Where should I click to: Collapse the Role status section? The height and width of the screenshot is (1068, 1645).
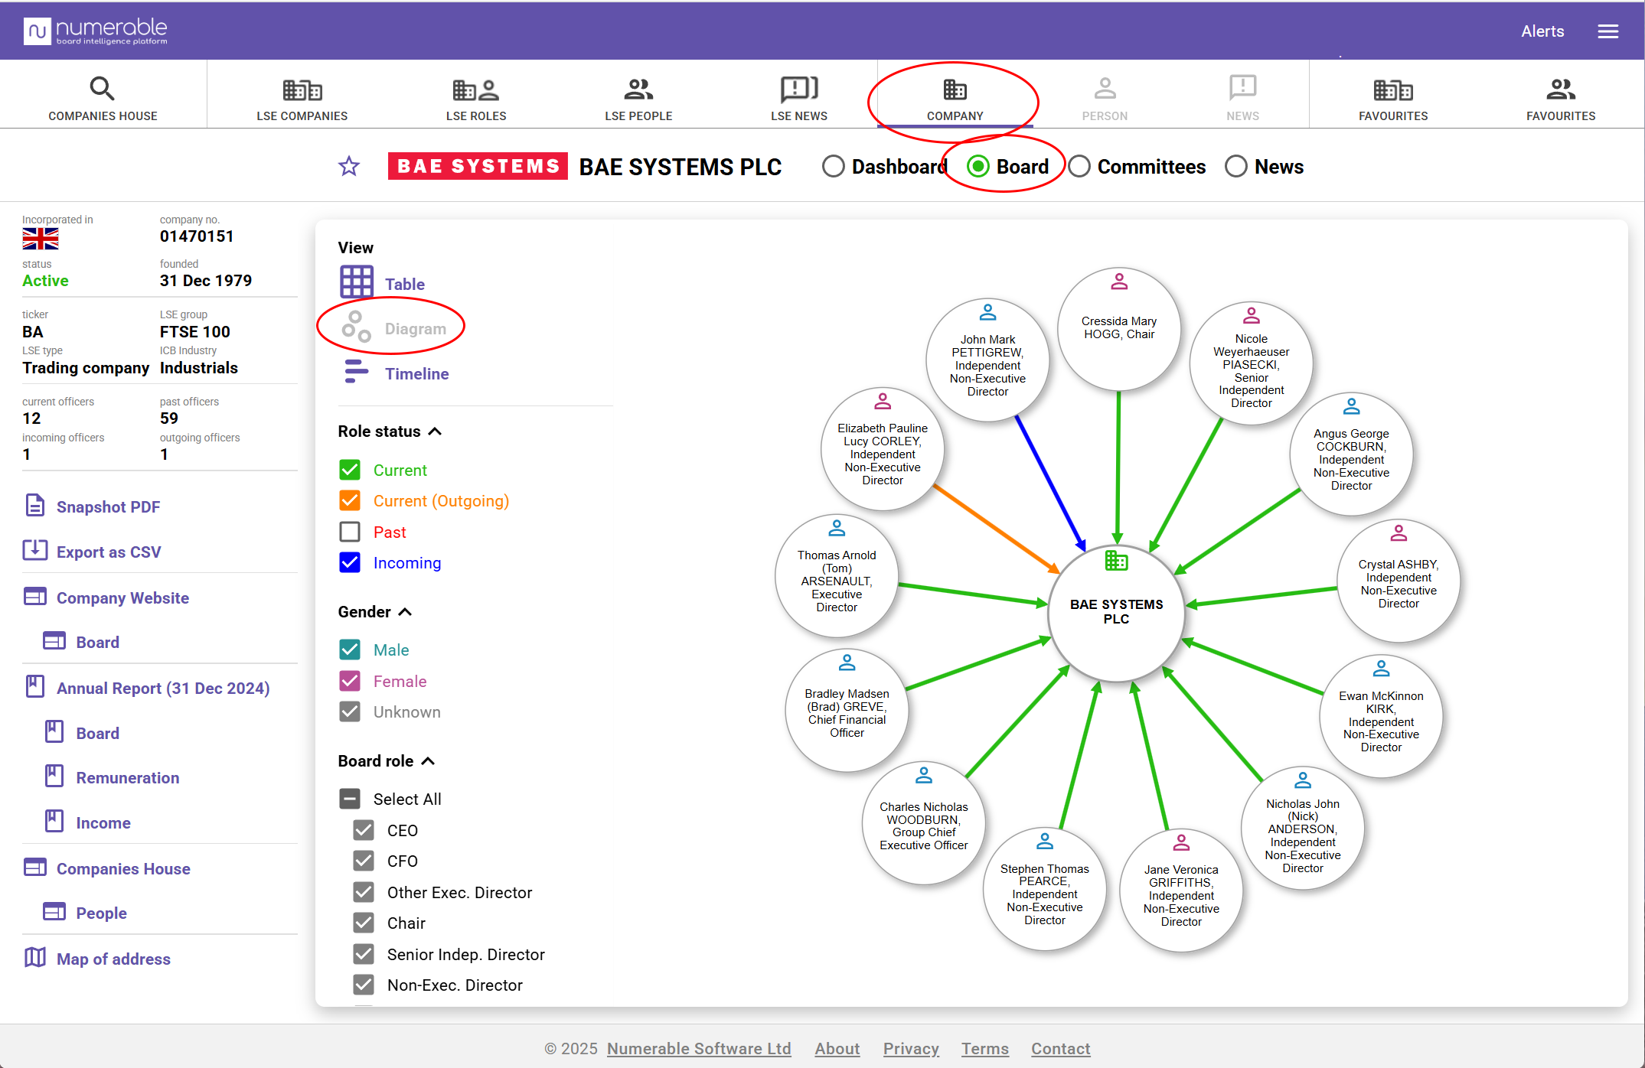[435, 431]
